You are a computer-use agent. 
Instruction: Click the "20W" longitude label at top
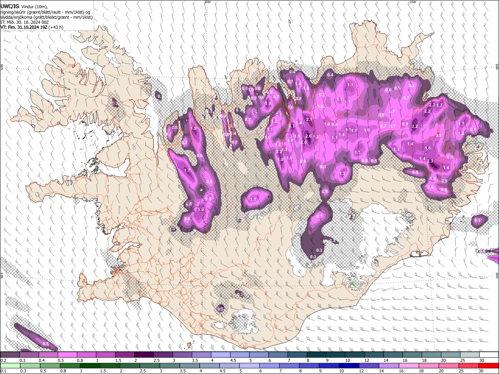tap(207, 2)
